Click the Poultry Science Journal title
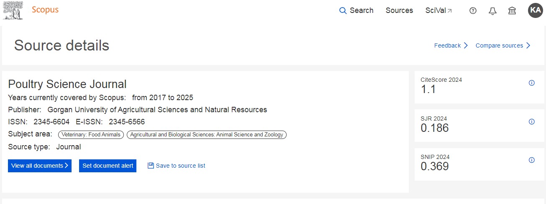546x204 pixels. pos(67,84)
